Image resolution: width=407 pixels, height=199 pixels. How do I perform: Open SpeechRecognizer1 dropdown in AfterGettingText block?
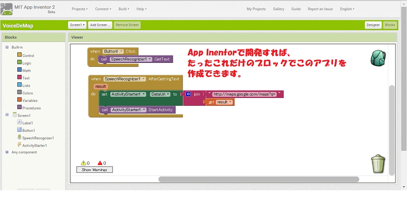pos(124,79)
